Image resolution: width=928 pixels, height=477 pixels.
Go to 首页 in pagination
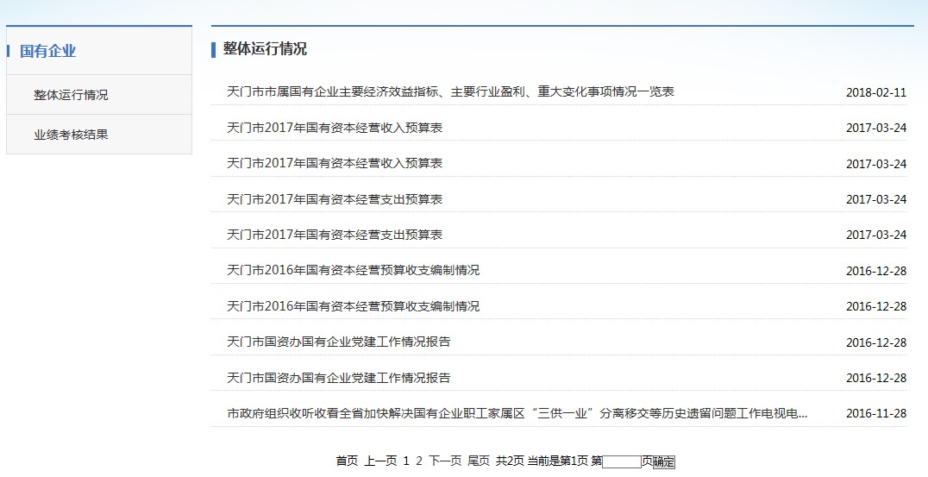click(x=347, y=461)
